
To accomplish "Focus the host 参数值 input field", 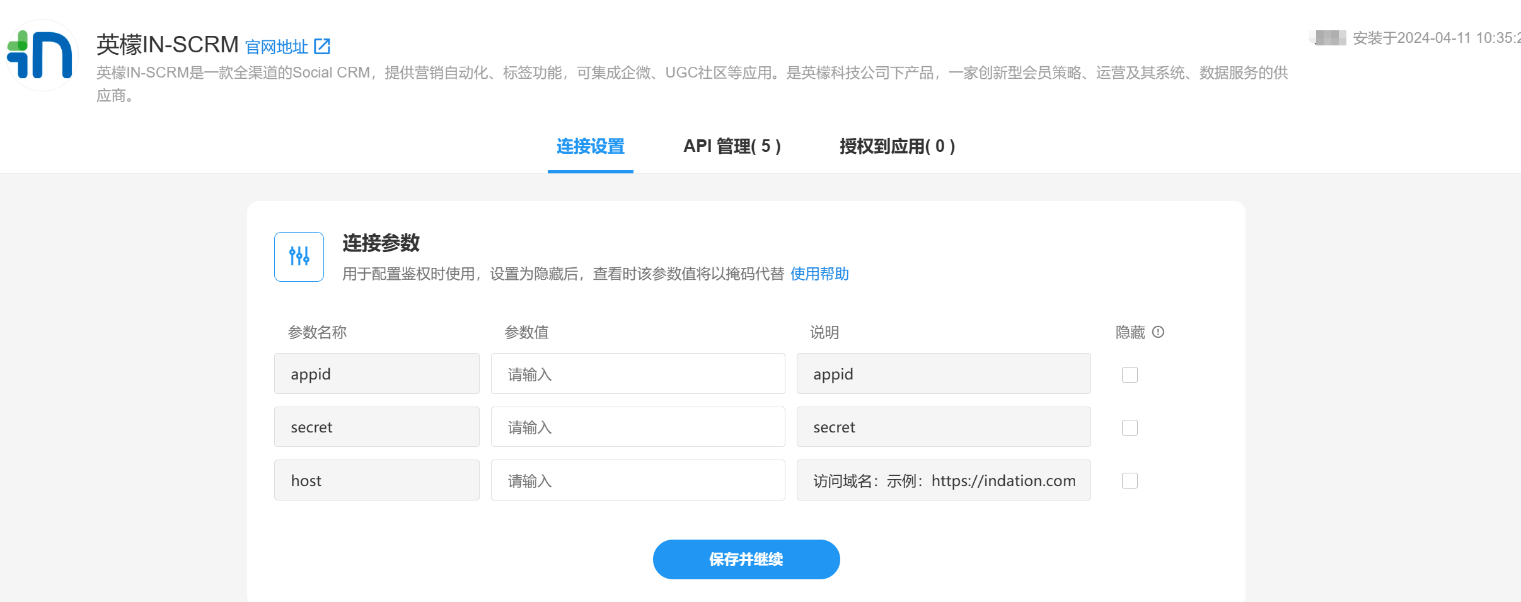I will pyautogui.click(x=638, y=480).
